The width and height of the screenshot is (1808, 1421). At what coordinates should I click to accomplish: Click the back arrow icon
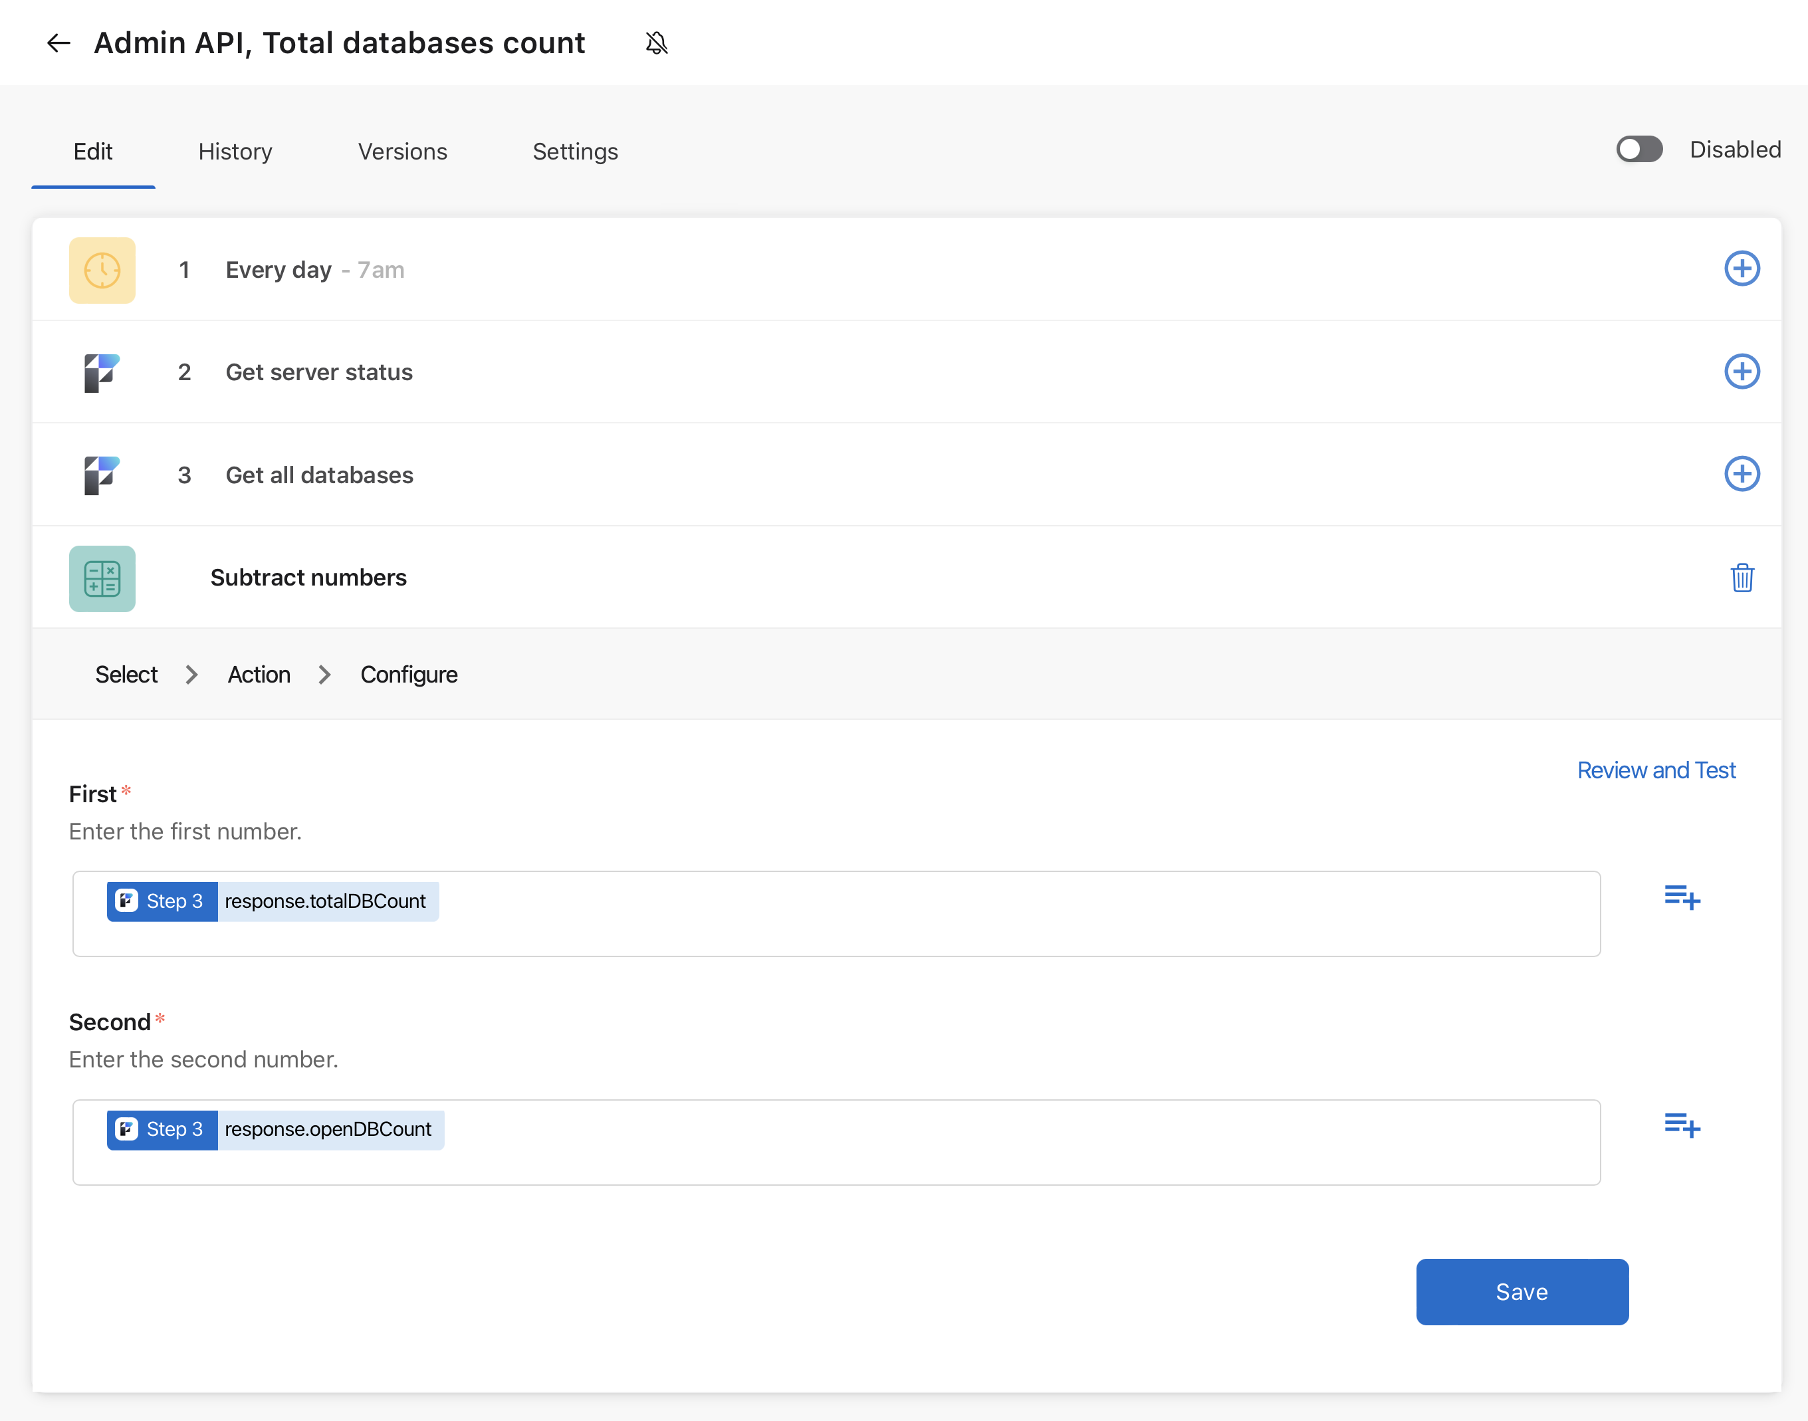pos(58,43)
